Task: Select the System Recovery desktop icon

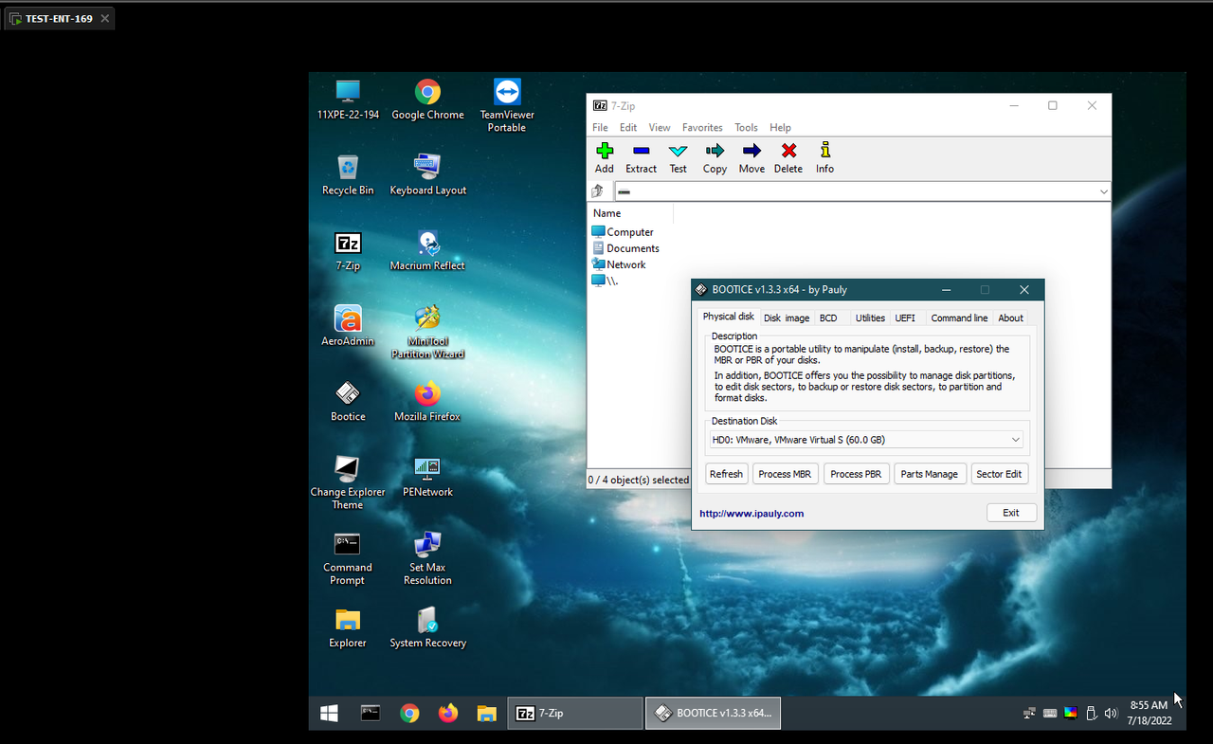Action: (x=427, y=627)
